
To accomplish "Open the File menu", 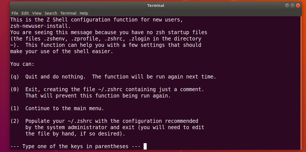I will tap(15, 13).
